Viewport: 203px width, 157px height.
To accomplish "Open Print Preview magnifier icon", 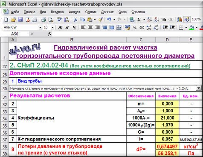I will pos(51,20).
